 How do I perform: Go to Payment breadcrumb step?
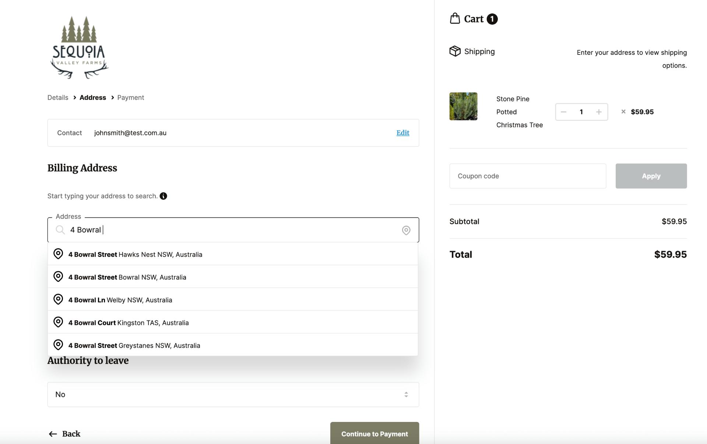130,97
